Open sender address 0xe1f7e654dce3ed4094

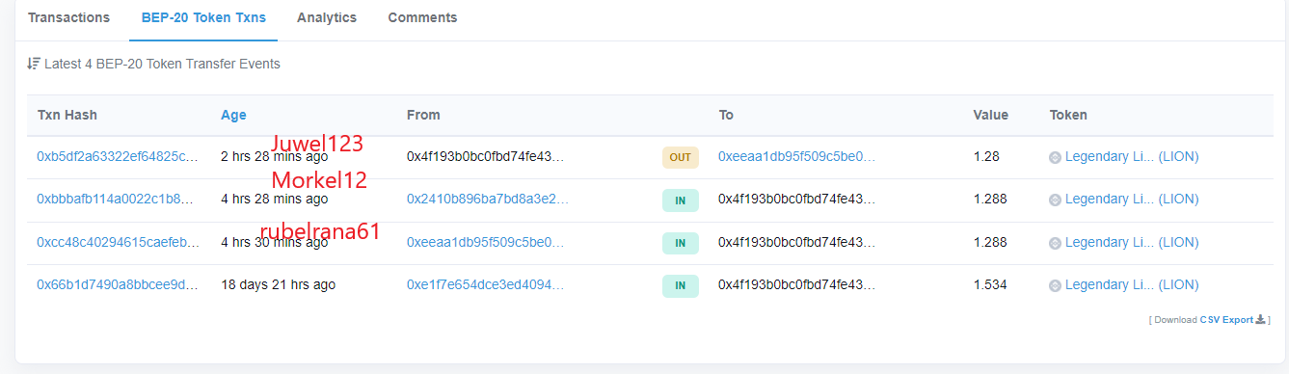pos(485,284)
